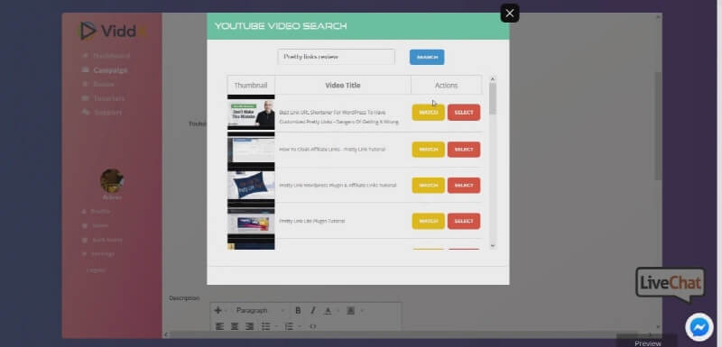Click the 'Thumbnail' column header
The width and height of the screenshot is (722, 347).
251,86
